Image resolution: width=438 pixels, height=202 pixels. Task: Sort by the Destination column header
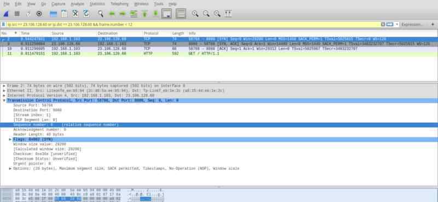tap(119, 33)
